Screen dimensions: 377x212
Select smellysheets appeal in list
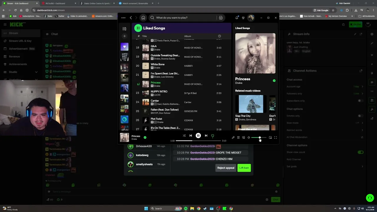[147, 164]
